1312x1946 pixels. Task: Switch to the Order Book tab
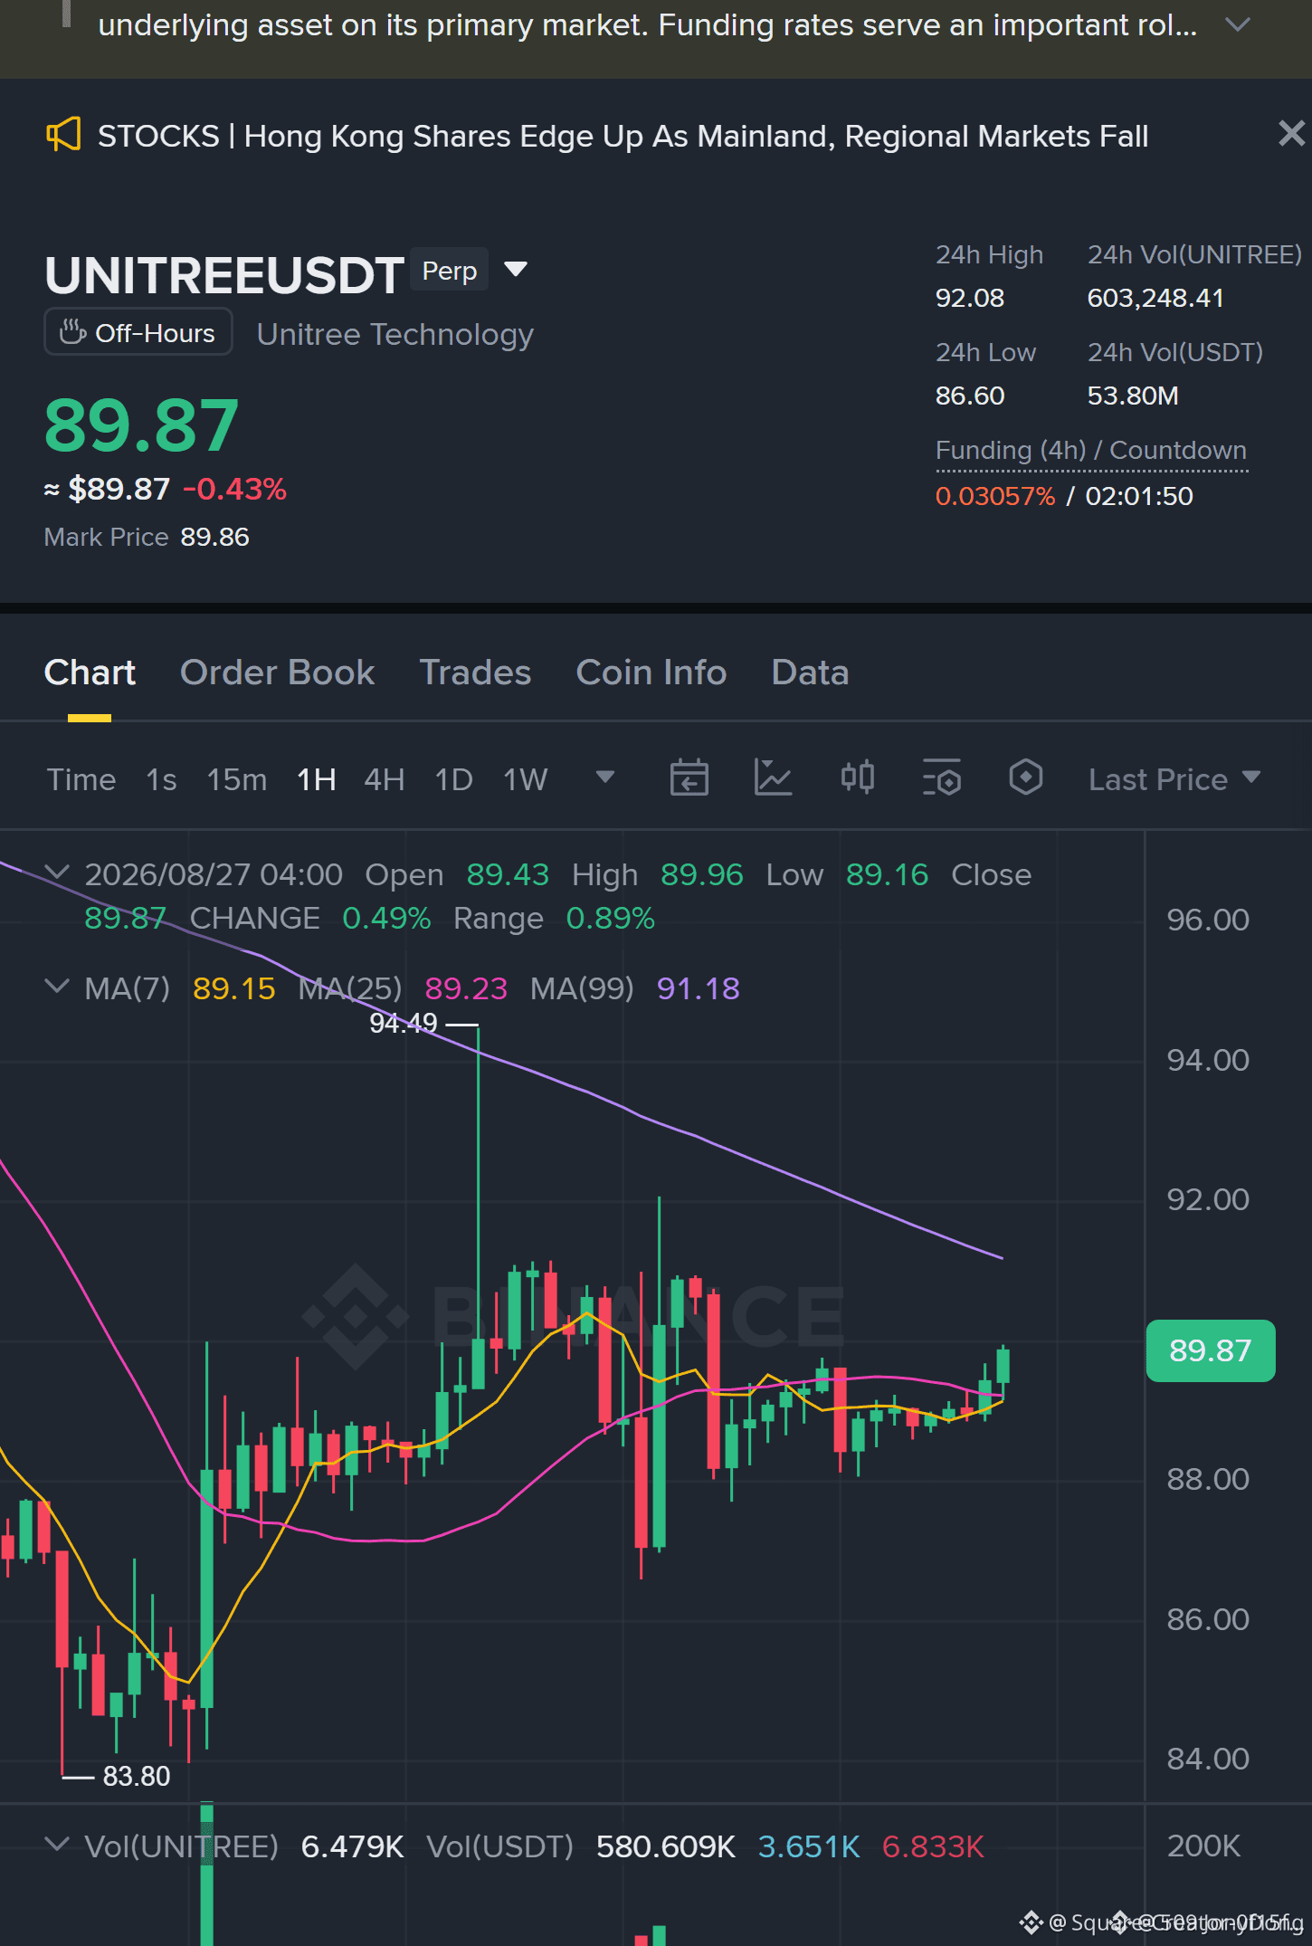(x=278, y=673)
